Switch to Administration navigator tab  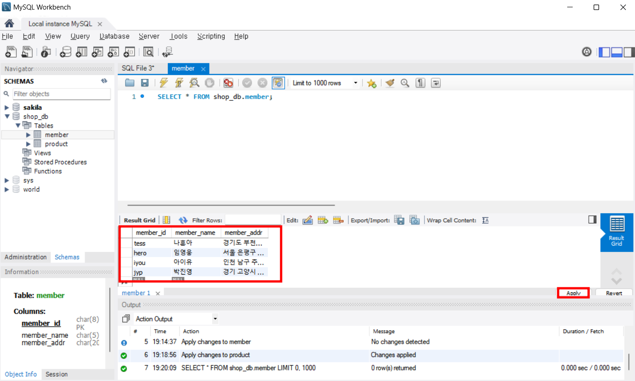pyautogui.click(x=25, y=257)
